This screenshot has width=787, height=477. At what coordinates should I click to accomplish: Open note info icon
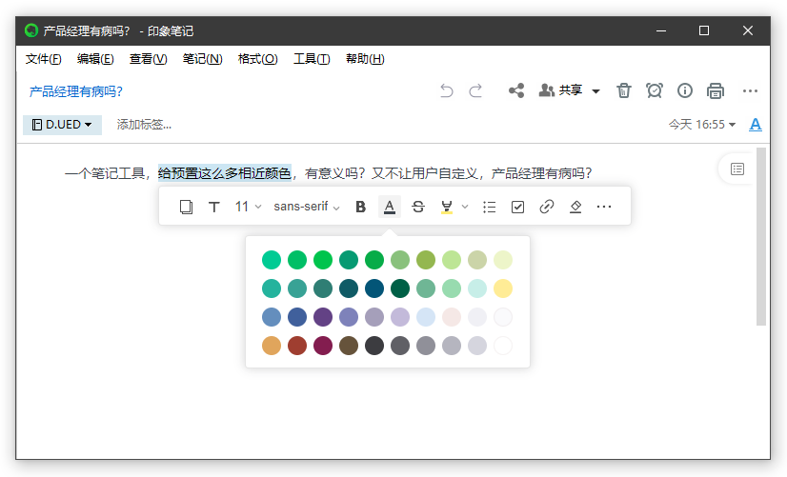pyautogui.click(x=685, y=90)
